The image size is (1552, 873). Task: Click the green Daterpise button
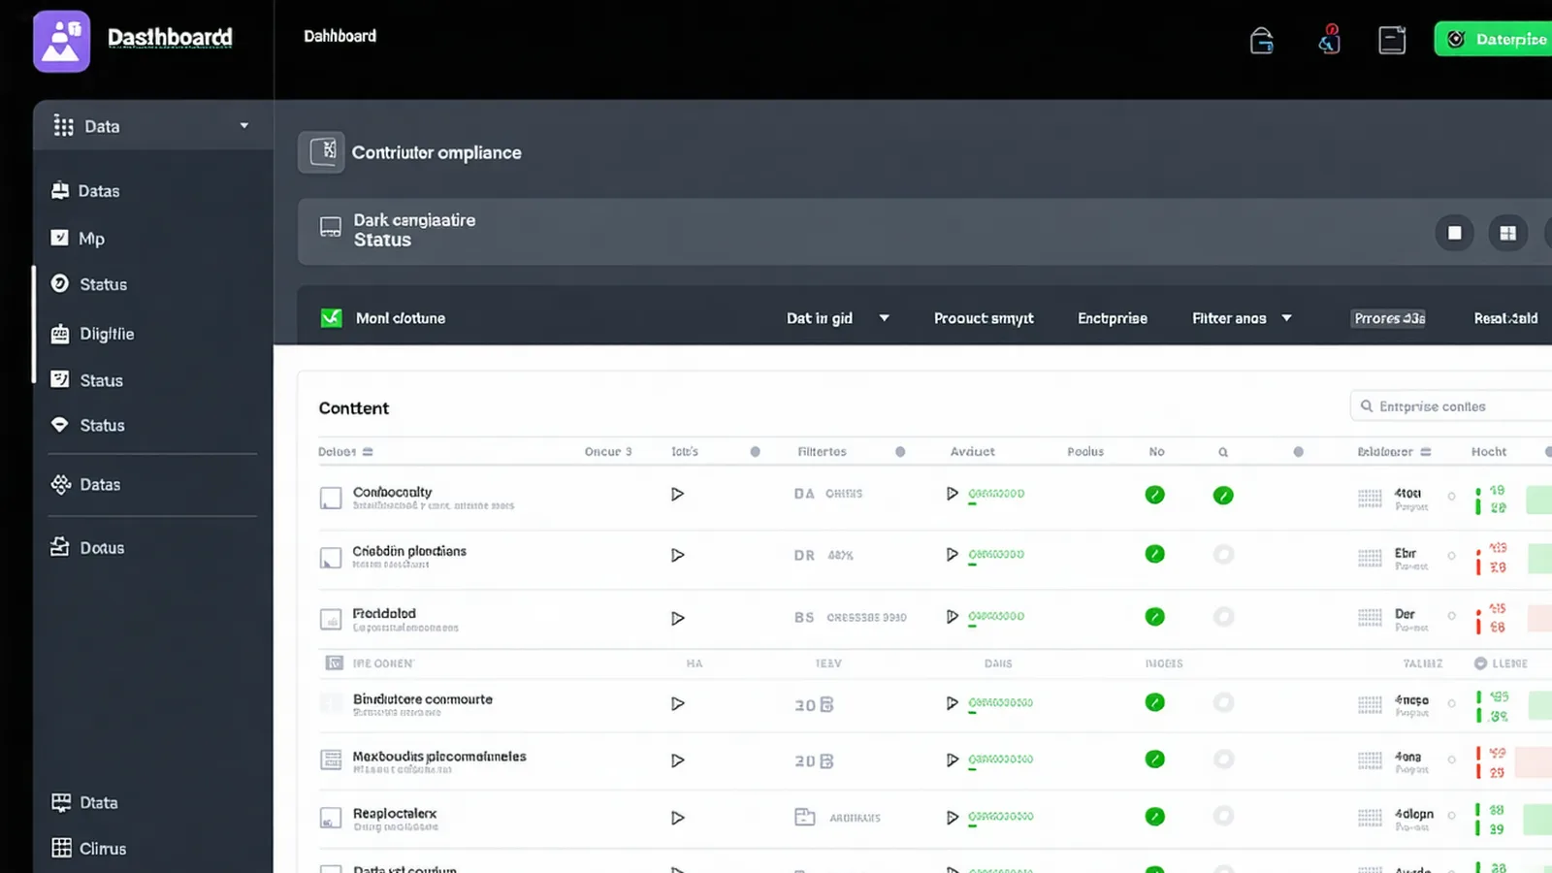click(1493, 39)
